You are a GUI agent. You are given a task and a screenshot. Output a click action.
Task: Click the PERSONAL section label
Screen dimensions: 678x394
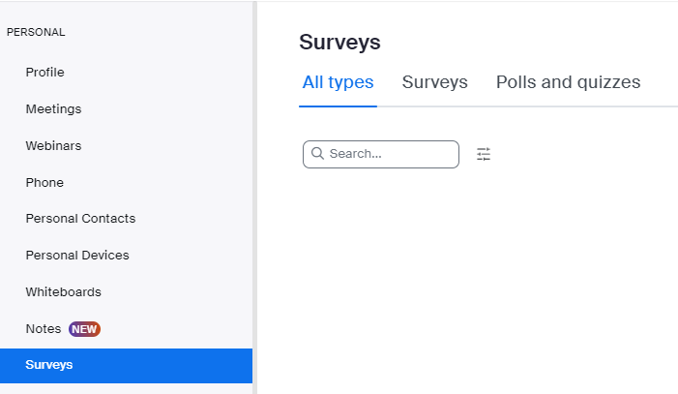pyautogui.click(x=36, y=32)
